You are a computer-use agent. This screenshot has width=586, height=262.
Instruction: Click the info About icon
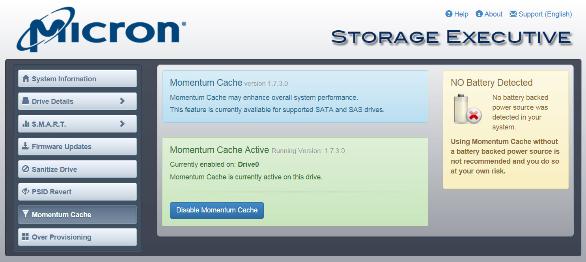point(479,14)
